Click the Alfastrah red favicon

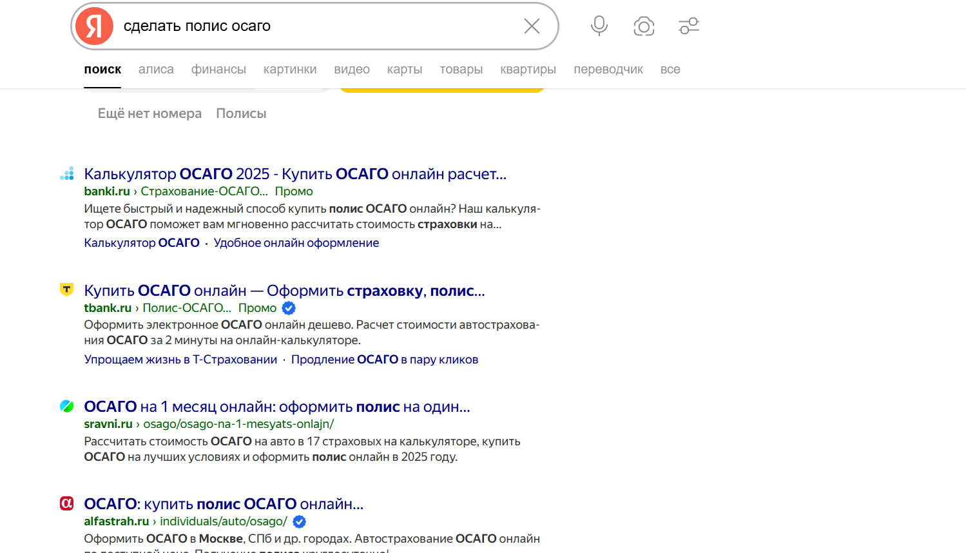click(67, 503)
